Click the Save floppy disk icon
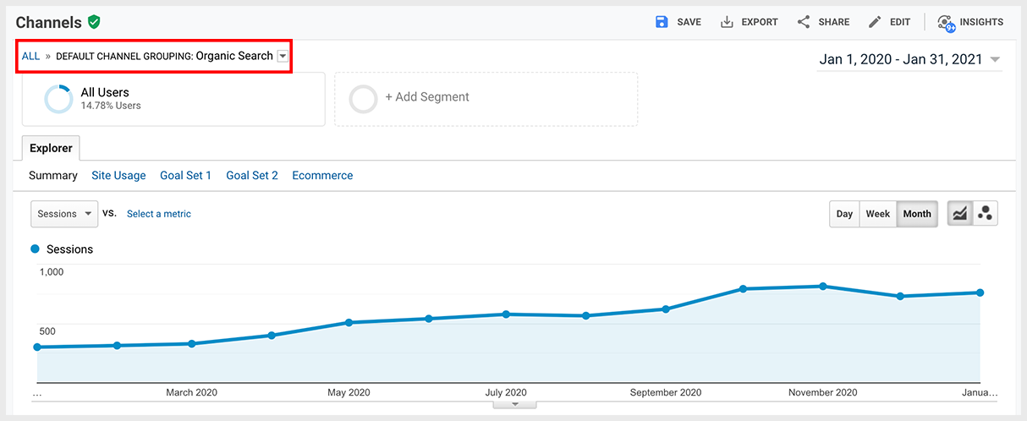This screenshot has width=1027, height=421. tap(662, 22)
